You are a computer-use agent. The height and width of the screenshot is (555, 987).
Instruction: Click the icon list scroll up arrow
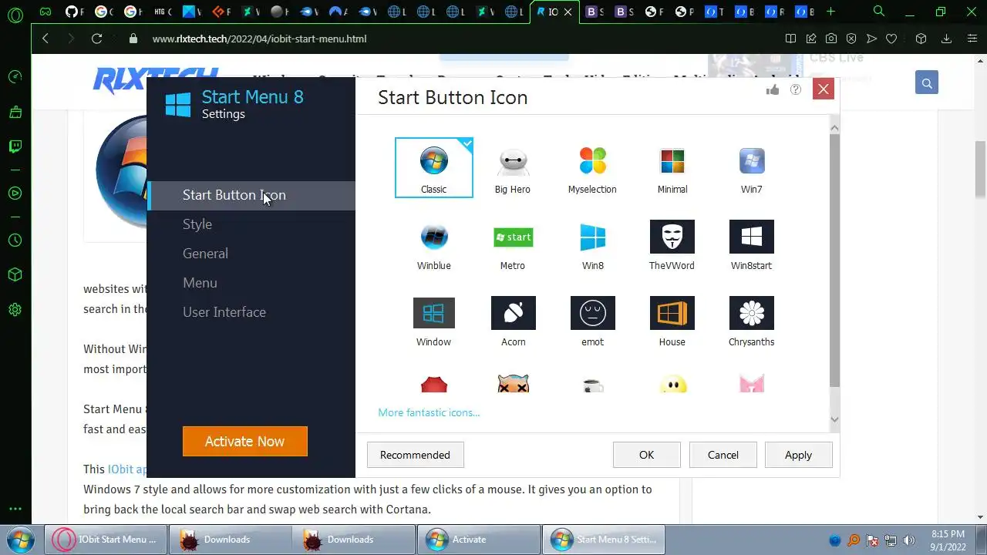point(834,127)
